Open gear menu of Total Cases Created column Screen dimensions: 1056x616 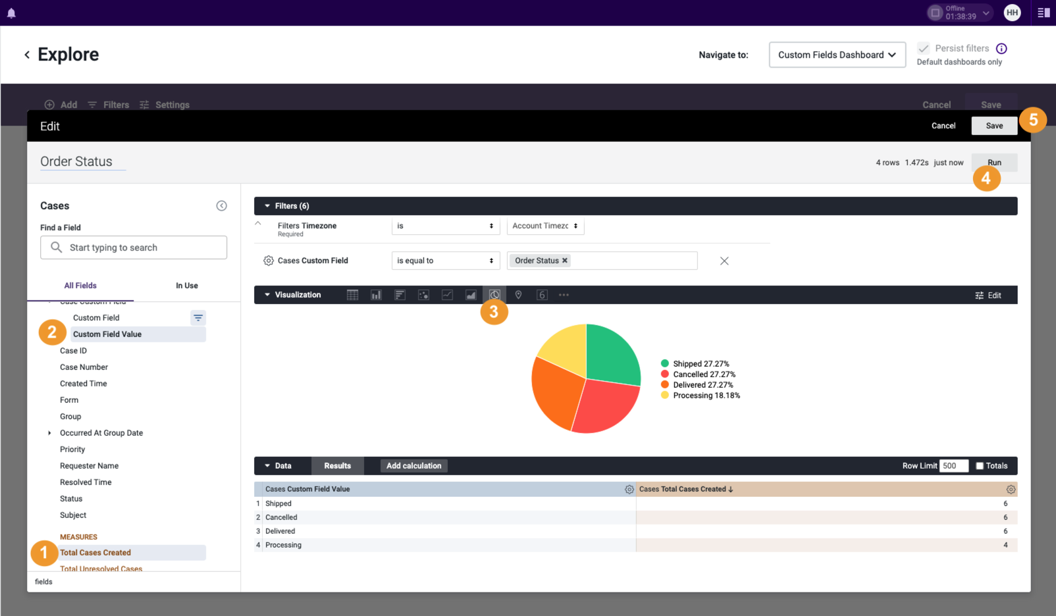pyautogui.click(x=1011, y=490)
